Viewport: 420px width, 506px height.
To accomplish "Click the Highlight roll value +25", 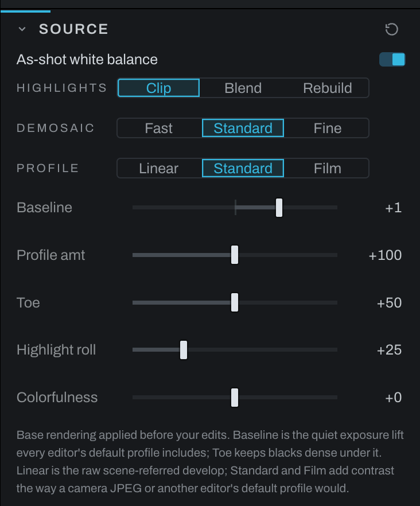I will 389,350.
